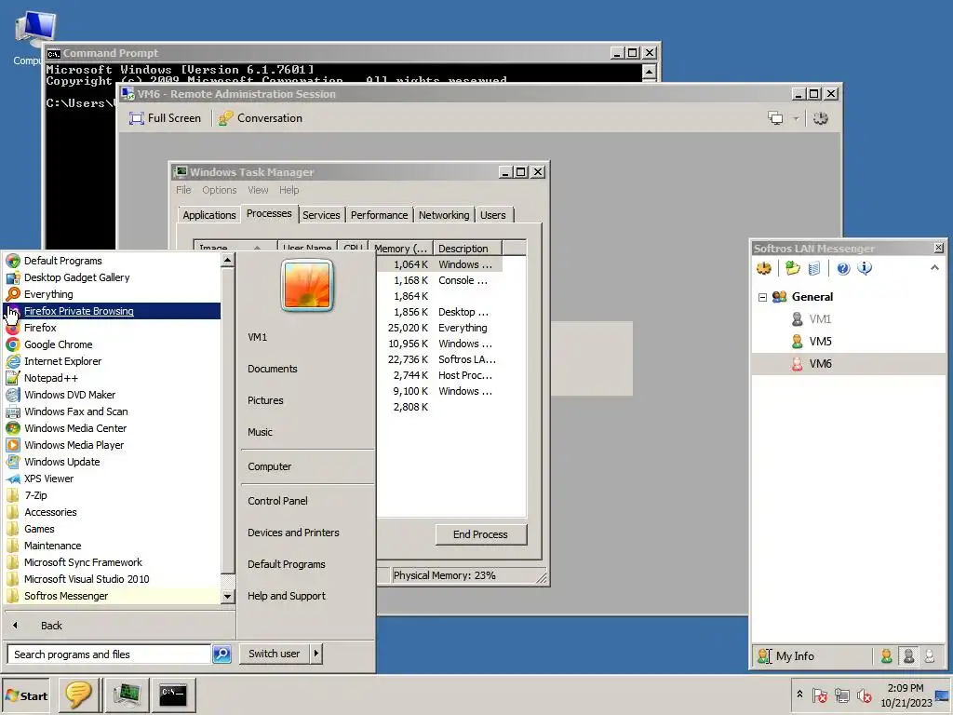The height and width of the screenshot is (715, 953).
Task: Launch Desktop Gadget Gallery
Action: (113, 277)
